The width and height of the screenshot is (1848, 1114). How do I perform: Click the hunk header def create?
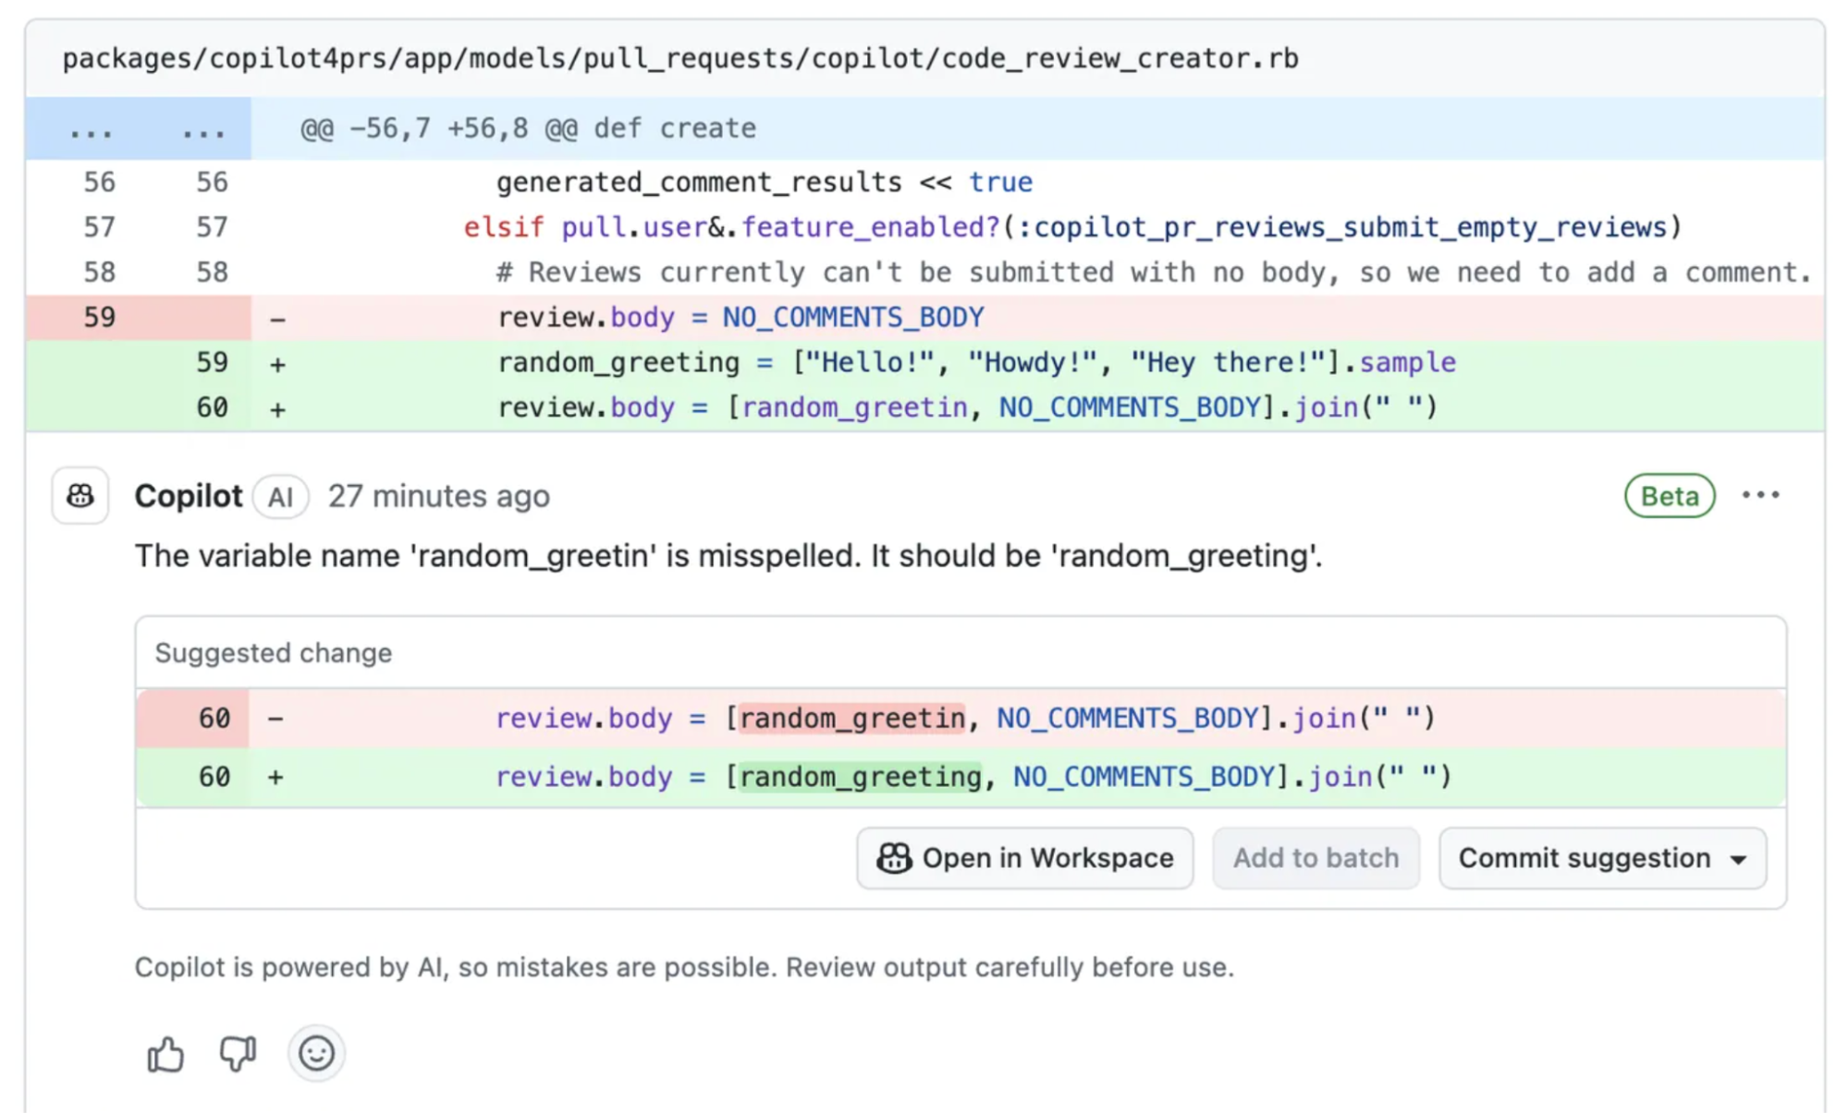click(x=529, y=128)
